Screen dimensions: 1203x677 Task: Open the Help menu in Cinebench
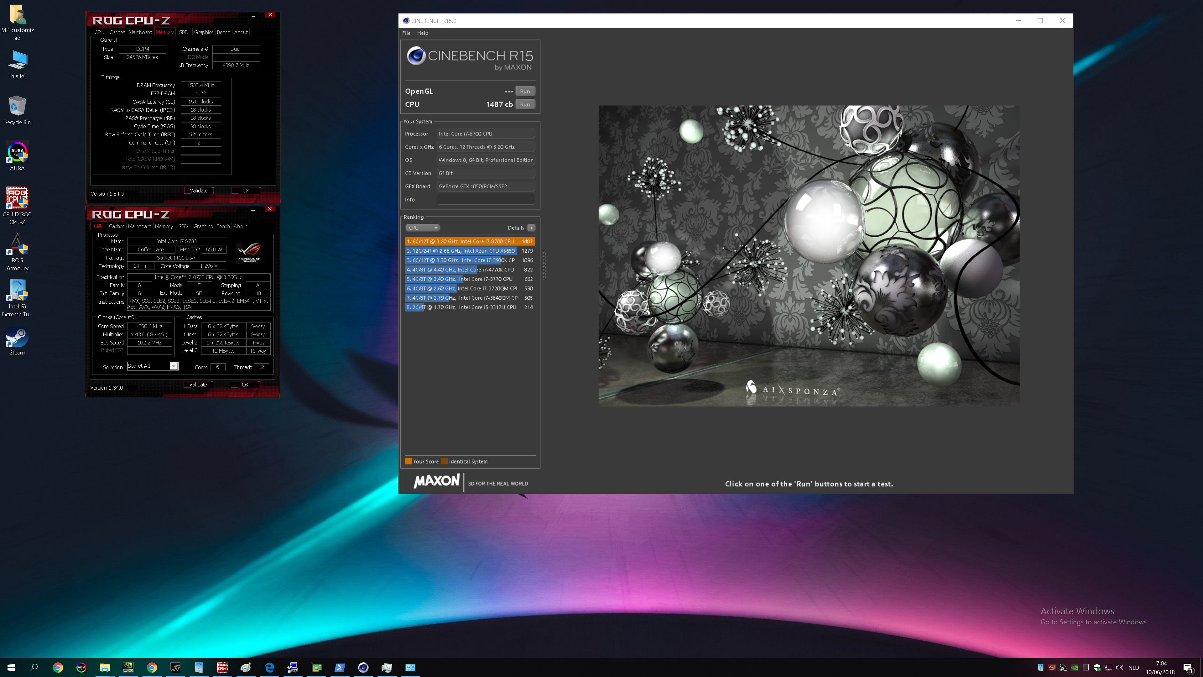pos(423,33)
